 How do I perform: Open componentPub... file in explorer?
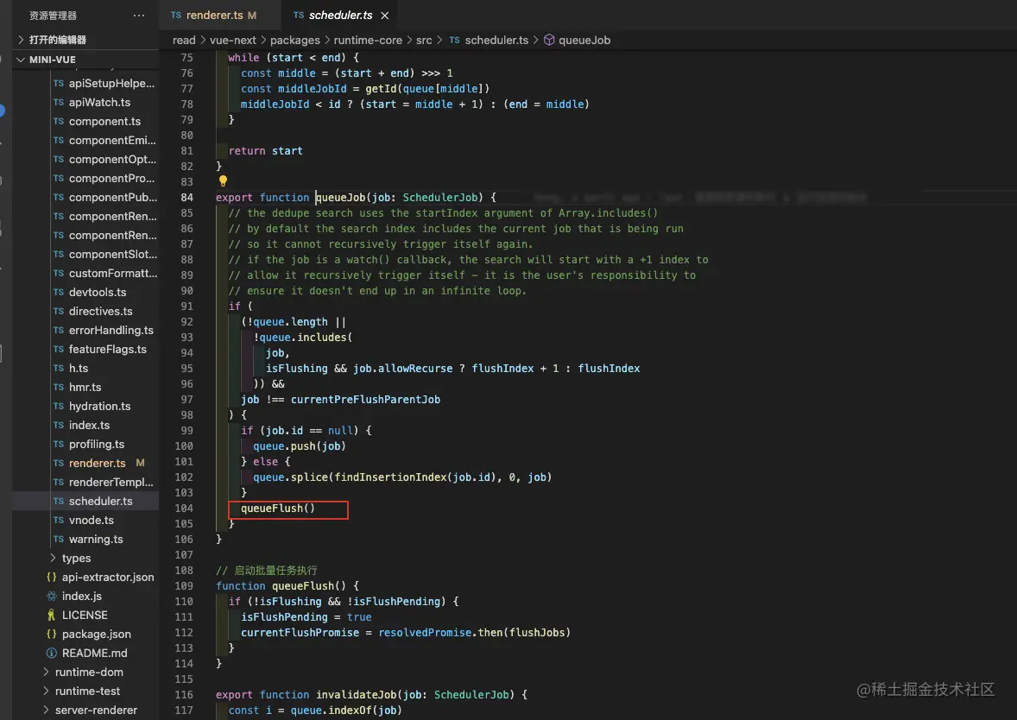point(111,197)
